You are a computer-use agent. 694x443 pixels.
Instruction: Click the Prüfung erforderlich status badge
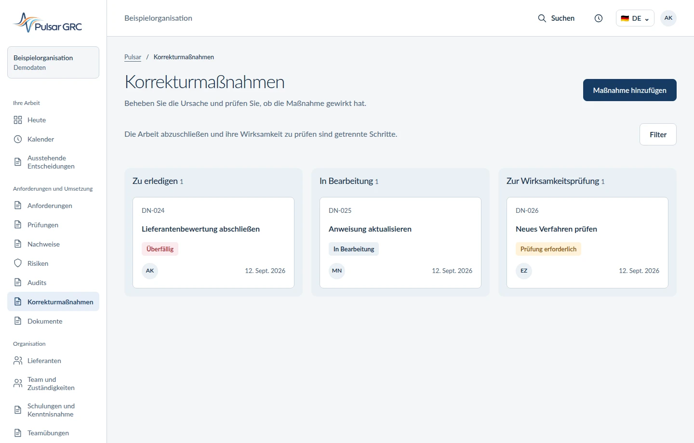[548, 249]
